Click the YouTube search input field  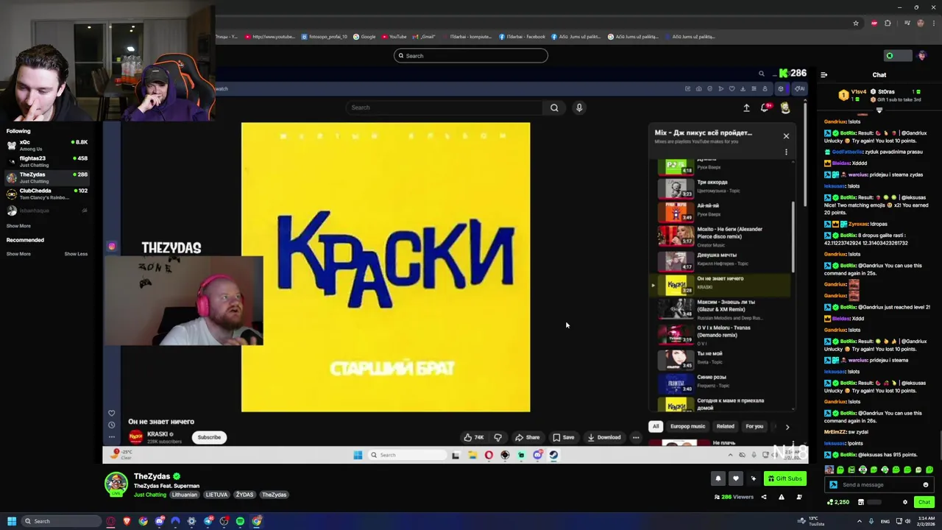click(445, 107)
